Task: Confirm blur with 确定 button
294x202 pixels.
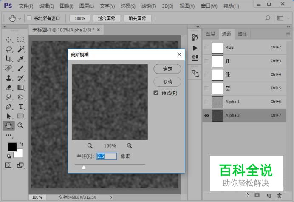Action: pos(167,69)
